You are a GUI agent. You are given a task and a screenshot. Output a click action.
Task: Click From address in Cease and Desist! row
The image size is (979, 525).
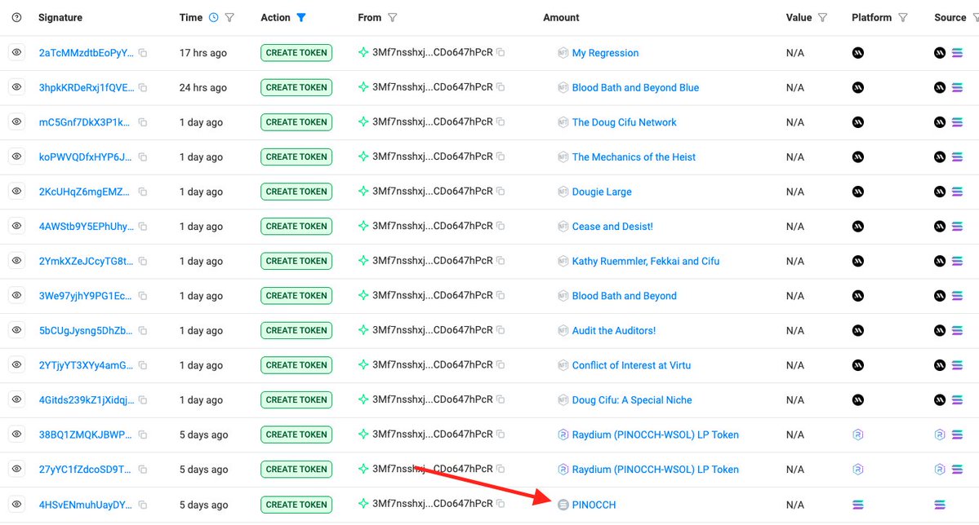pyautogui.click(x=432, y=226)
